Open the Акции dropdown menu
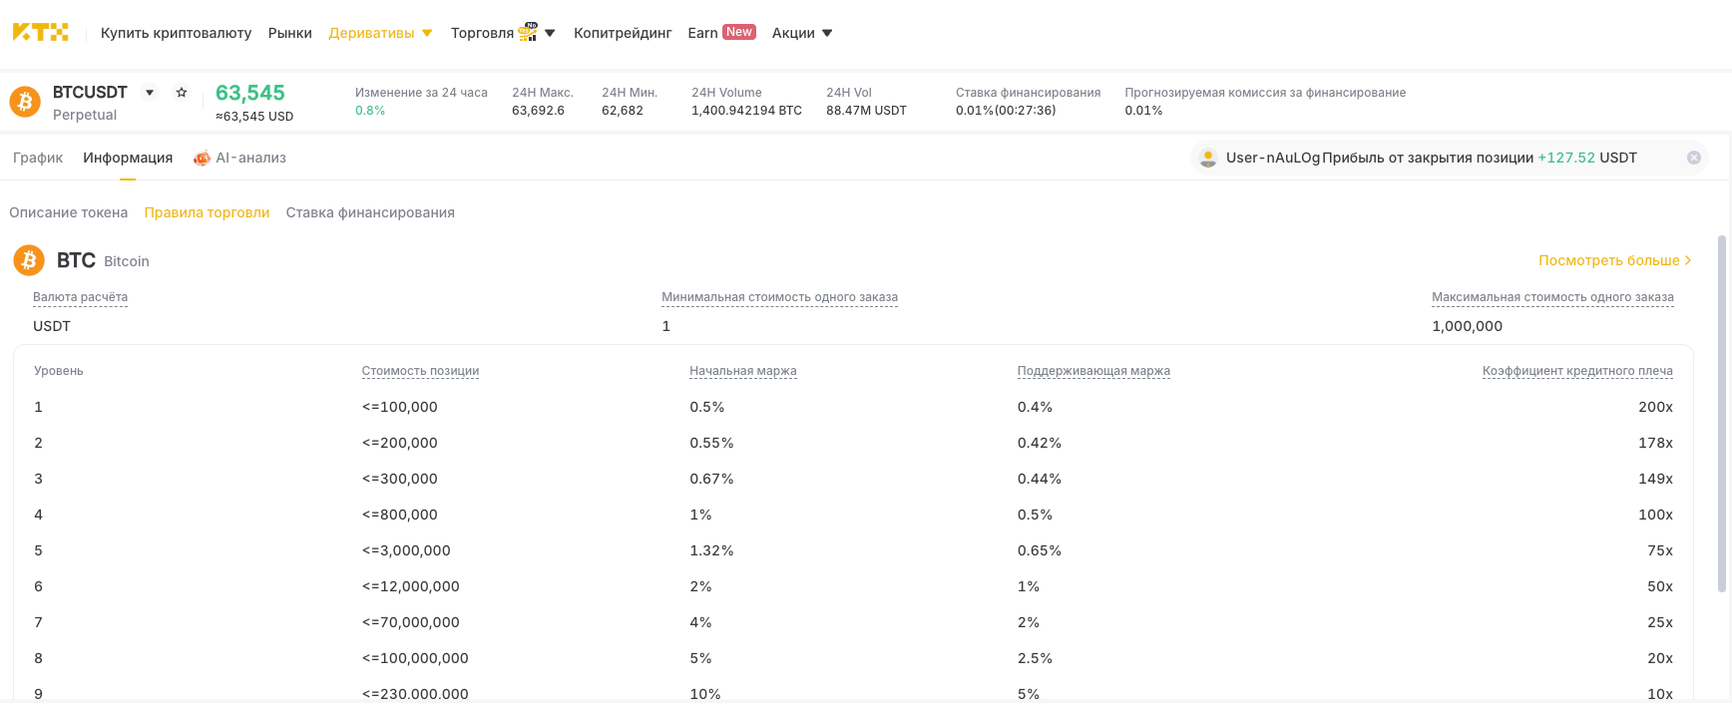 click(802, 33)
